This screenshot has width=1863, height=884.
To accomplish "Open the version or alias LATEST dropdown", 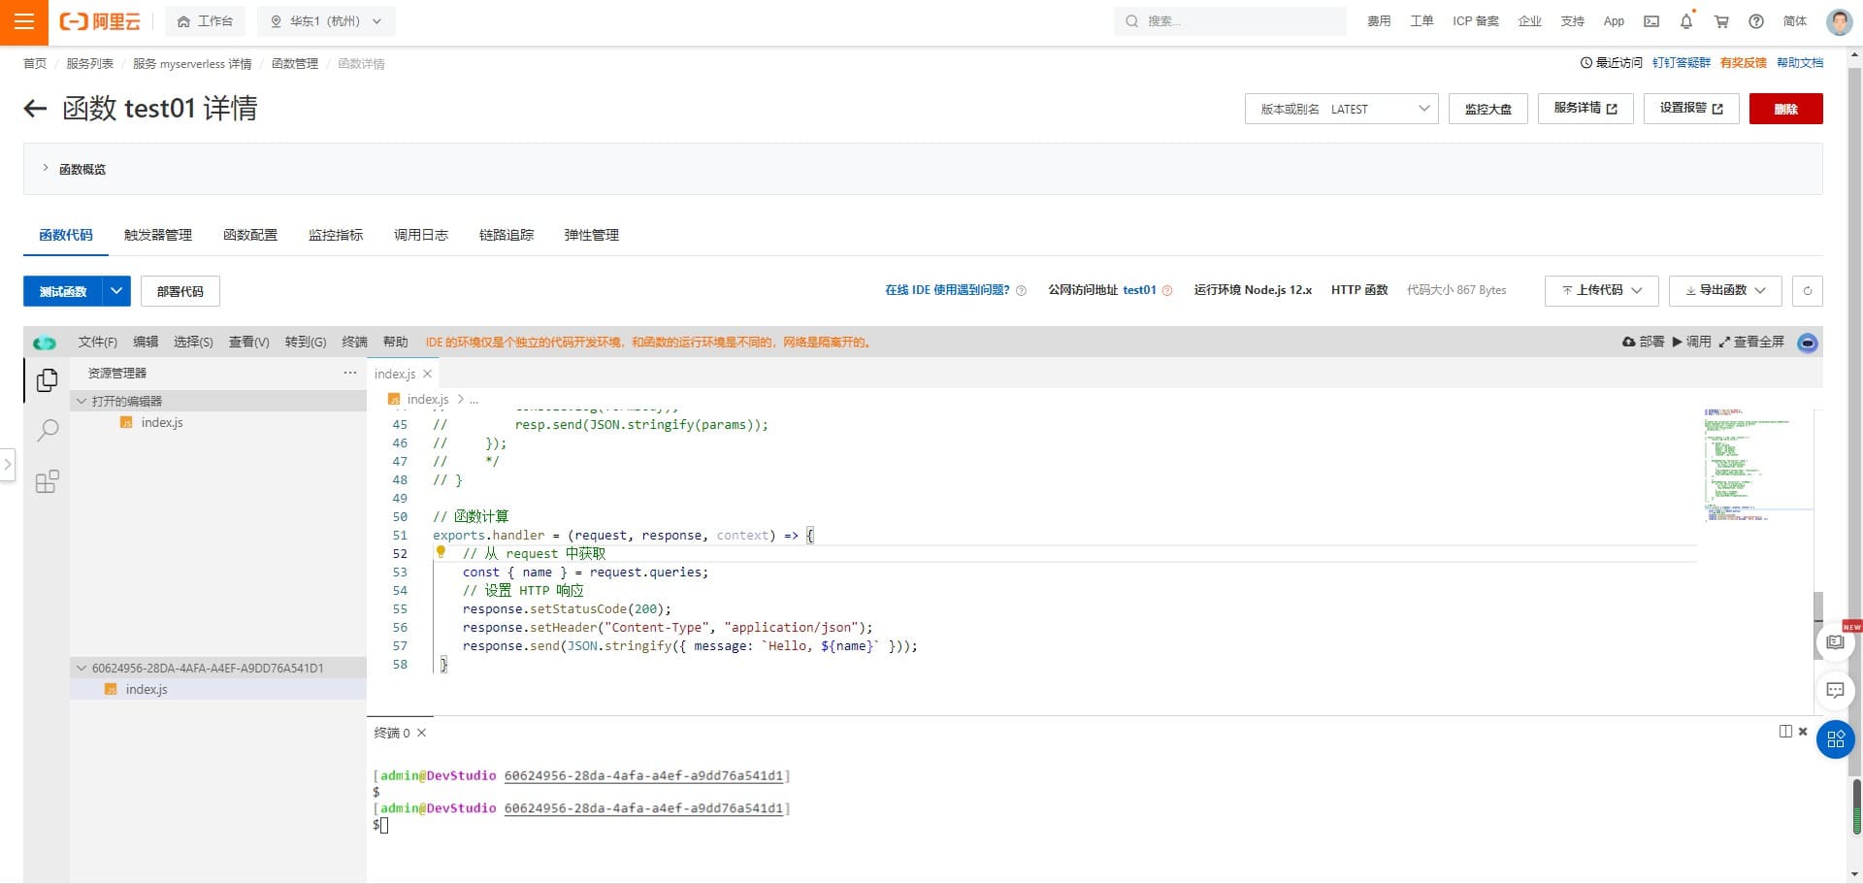I will pos(1340,109).
